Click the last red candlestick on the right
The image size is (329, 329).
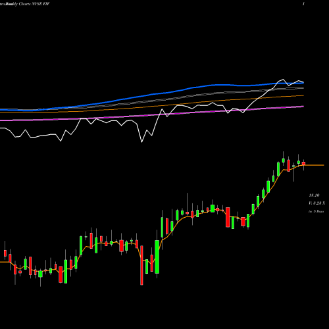[x=303, y=164]
